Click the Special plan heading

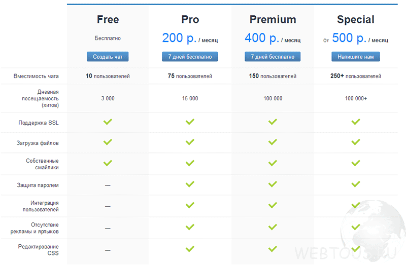(356, 19)
